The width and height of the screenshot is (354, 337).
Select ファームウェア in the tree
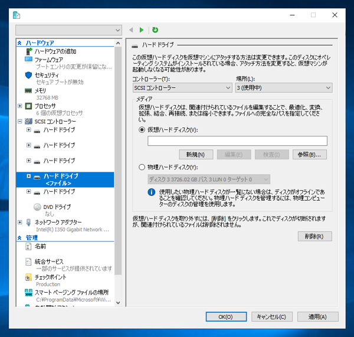49,60
